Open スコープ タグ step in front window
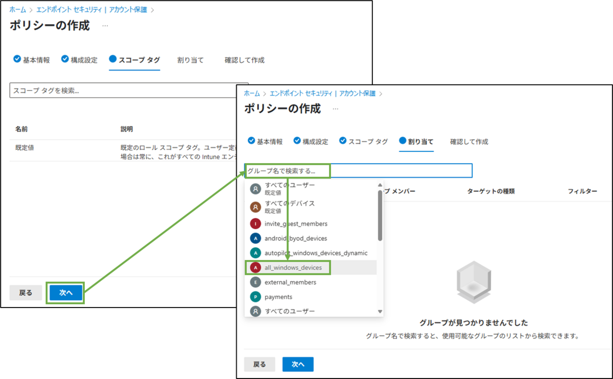 (363, 141)
